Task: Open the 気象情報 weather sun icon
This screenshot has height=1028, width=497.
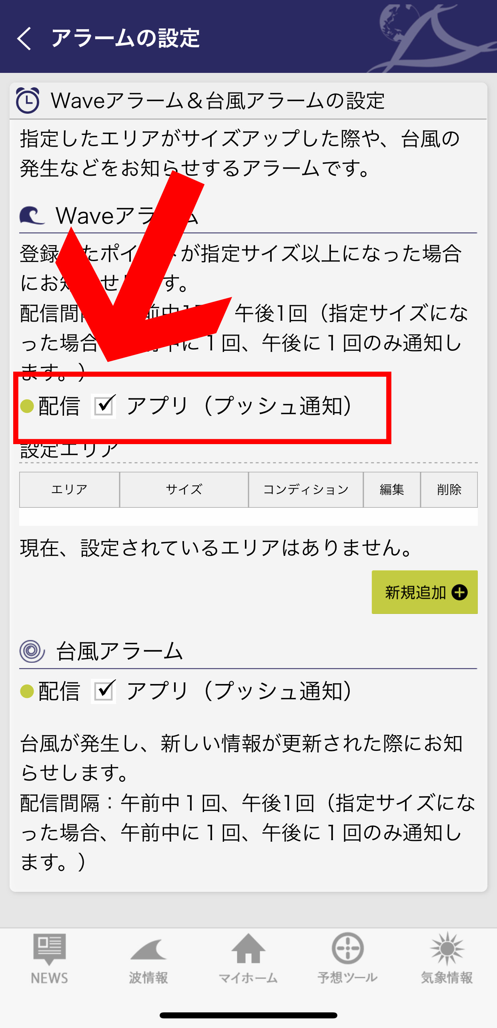Action: tap(447, 948)
